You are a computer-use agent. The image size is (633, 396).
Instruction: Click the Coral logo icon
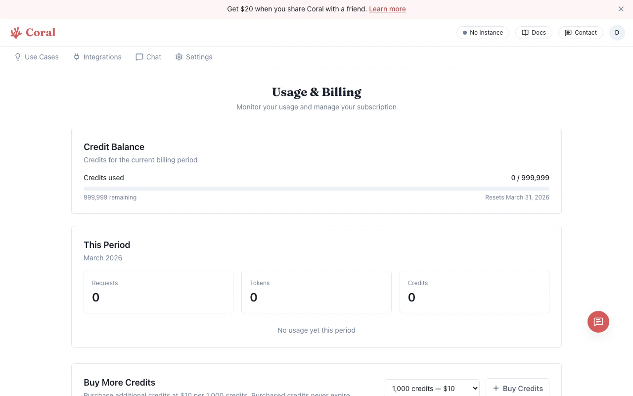tap(16, 32)
